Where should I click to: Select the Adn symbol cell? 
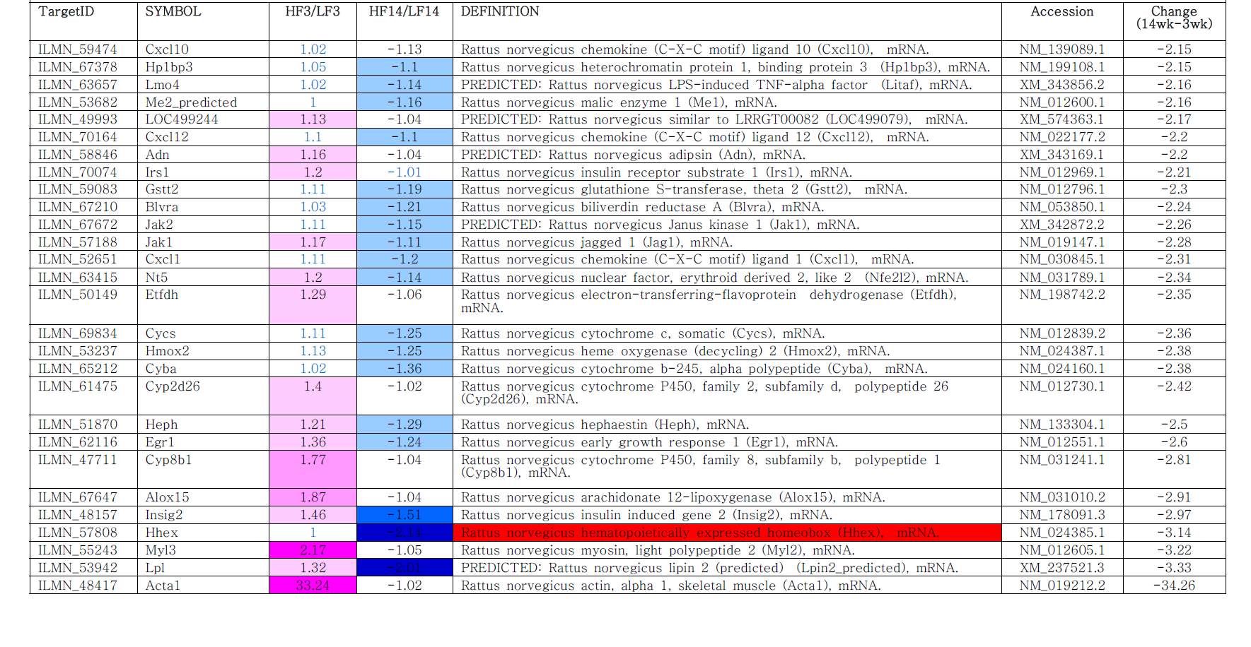click(203, 155)
